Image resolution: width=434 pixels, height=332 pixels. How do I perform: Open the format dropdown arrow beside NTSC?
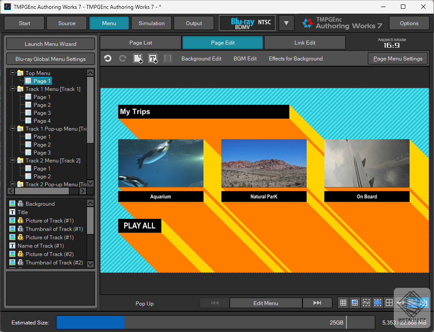click(x=286, y=23)
